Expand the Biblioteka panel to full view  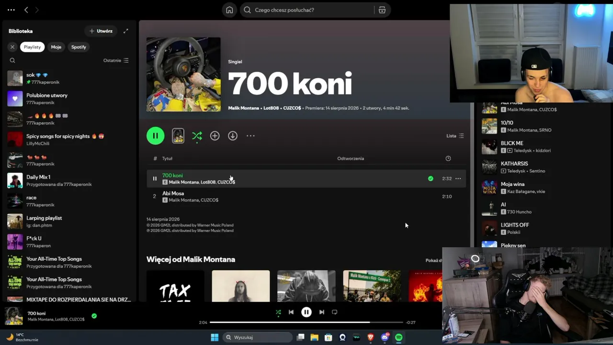pos(125,31)
